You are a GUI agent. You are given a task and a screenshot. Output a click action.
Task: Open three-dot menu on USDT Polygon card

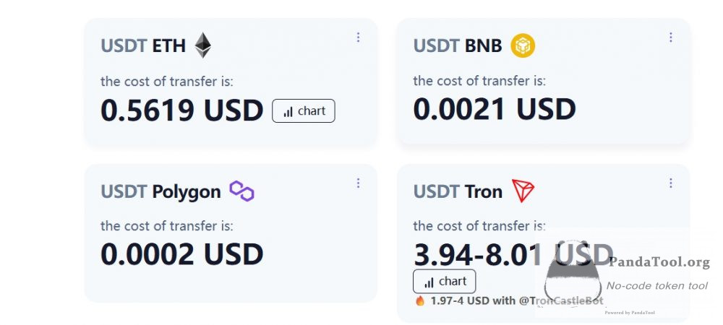tap(358, 183)
